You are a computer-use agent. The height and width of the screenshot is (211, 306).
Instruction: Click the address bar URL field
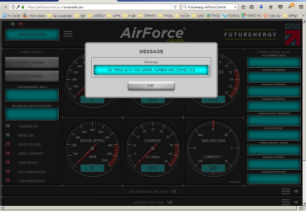tap(99, 7)
